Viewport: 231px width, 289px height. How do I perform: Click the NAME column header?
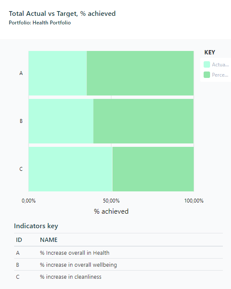49,240
